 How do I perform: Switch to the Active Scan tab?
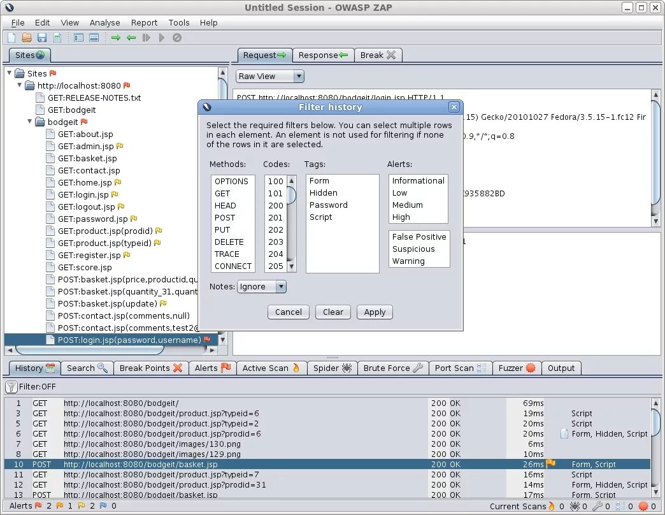271,368
